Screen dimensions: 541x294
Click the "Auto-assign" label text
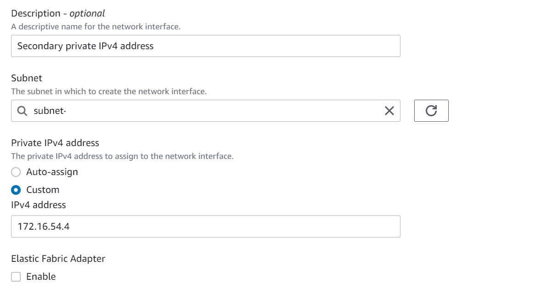point(52,172)
